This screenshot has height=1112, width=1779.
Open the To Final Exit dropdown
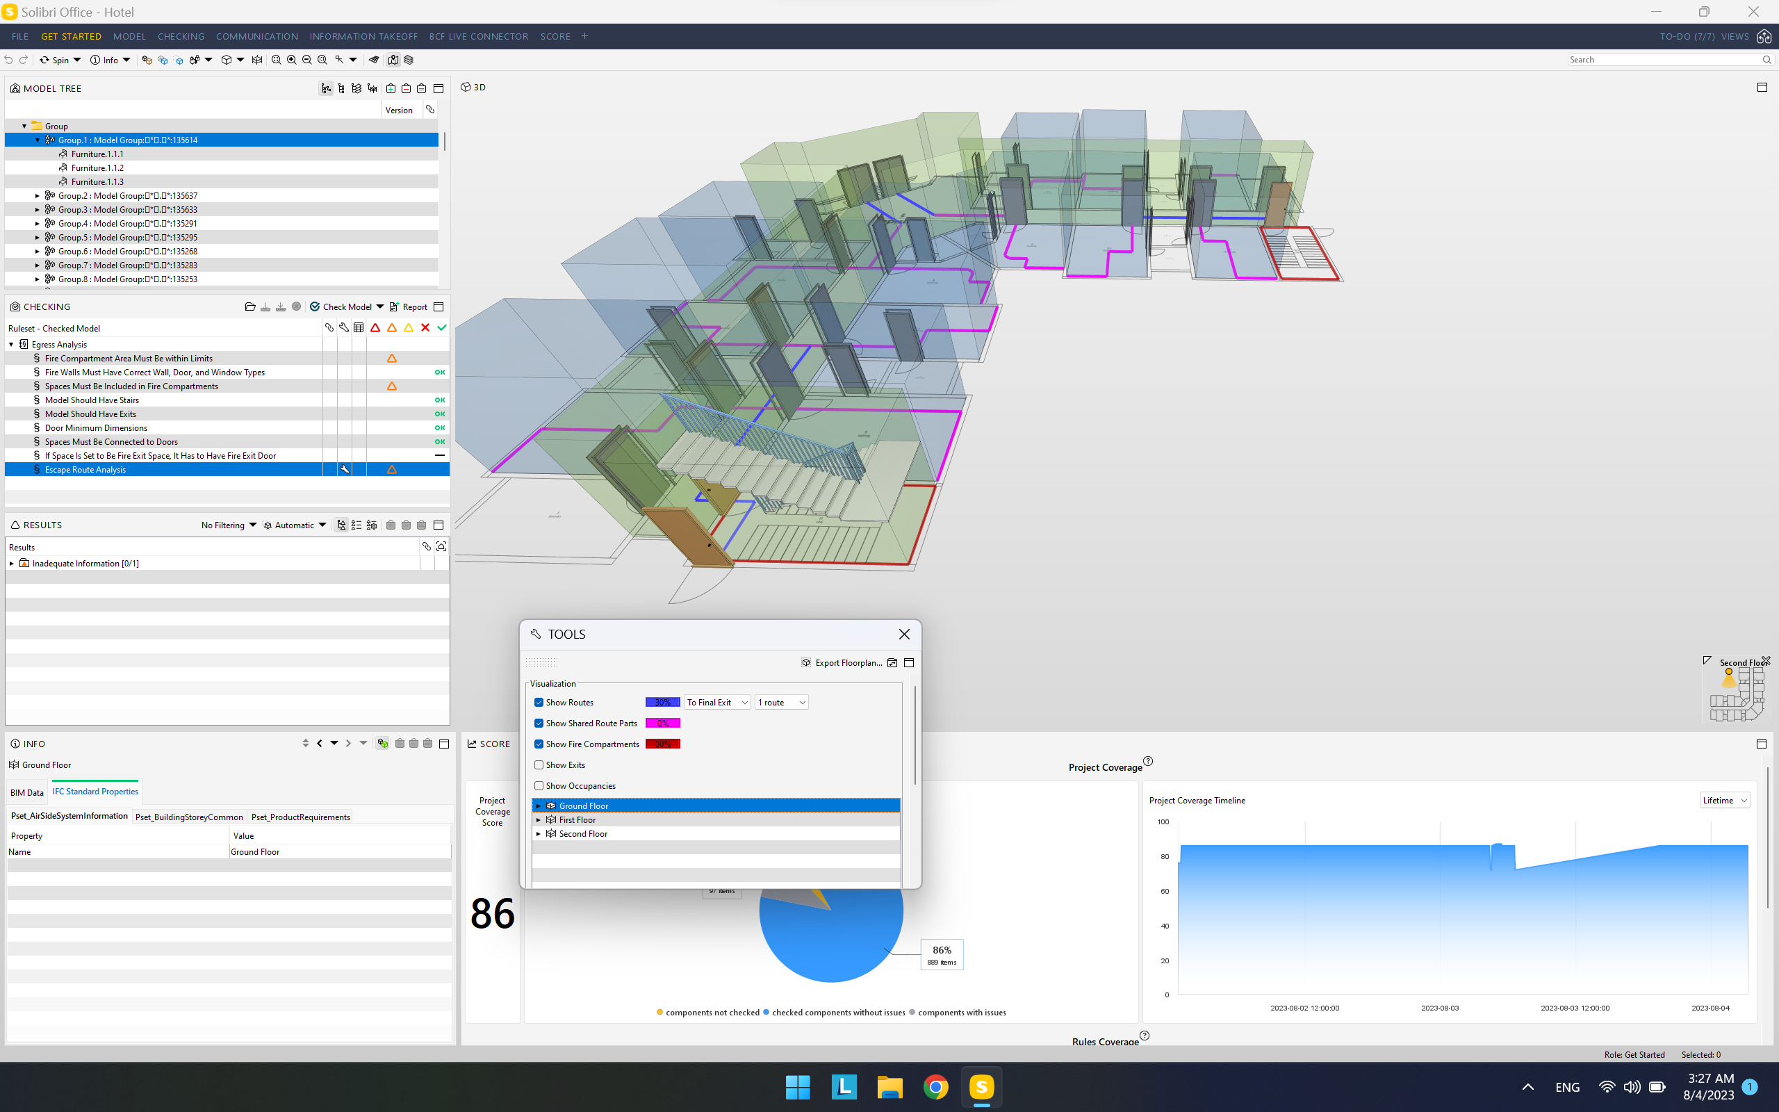point(716,703)
